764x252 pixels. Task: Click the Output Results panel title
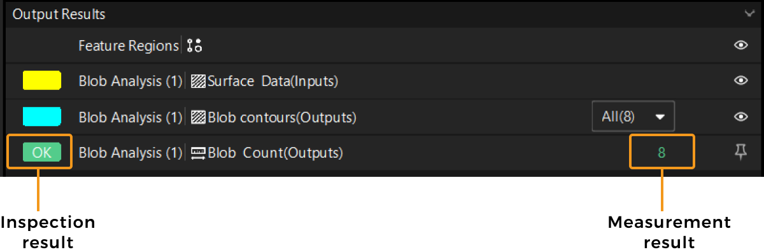pos(59,13)
